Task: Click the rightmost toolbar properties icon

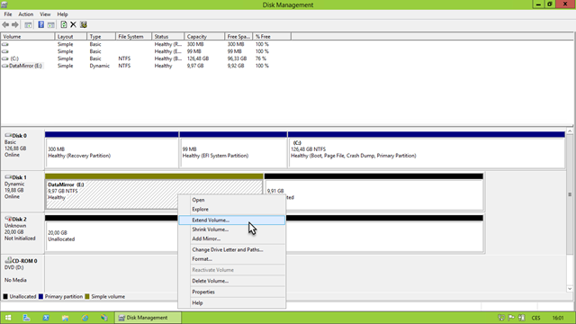Action: click(84, 24)
